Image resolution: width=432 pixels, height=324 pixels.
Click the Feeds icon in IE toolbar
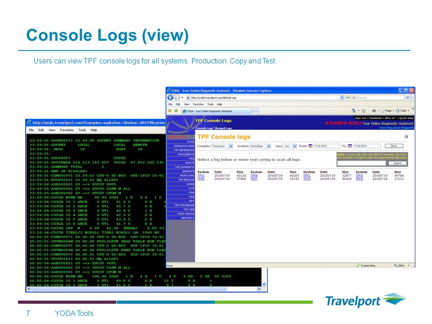pyautogui.click(x=364, y=111)
